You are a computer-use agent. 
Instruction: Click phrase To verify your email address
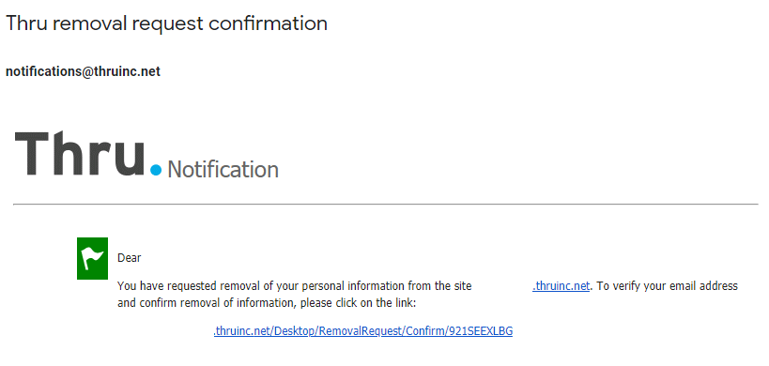[x=667, y=286]
